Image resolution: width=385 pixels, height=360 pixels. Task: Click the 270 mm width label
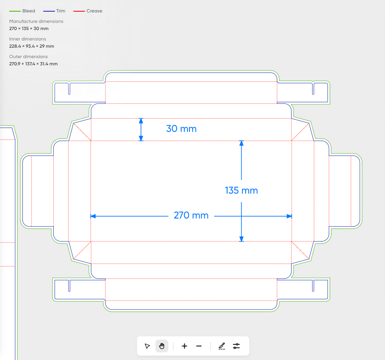point(191,215)
